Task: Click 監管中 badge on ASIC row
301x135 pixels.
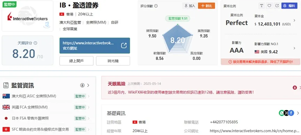Action: [80, 96]
